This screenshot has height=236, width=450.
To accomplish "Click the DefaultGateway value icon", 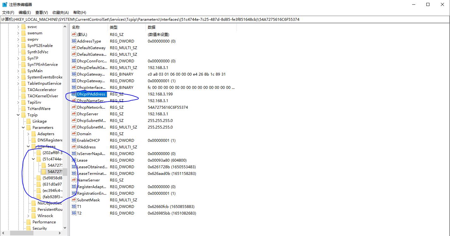I will [74, 48].
